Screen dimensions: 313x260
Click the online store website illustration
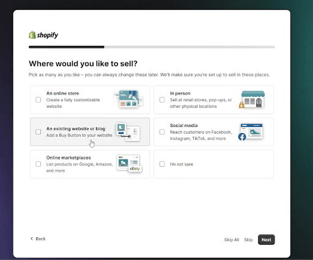[x=128, y=99]
